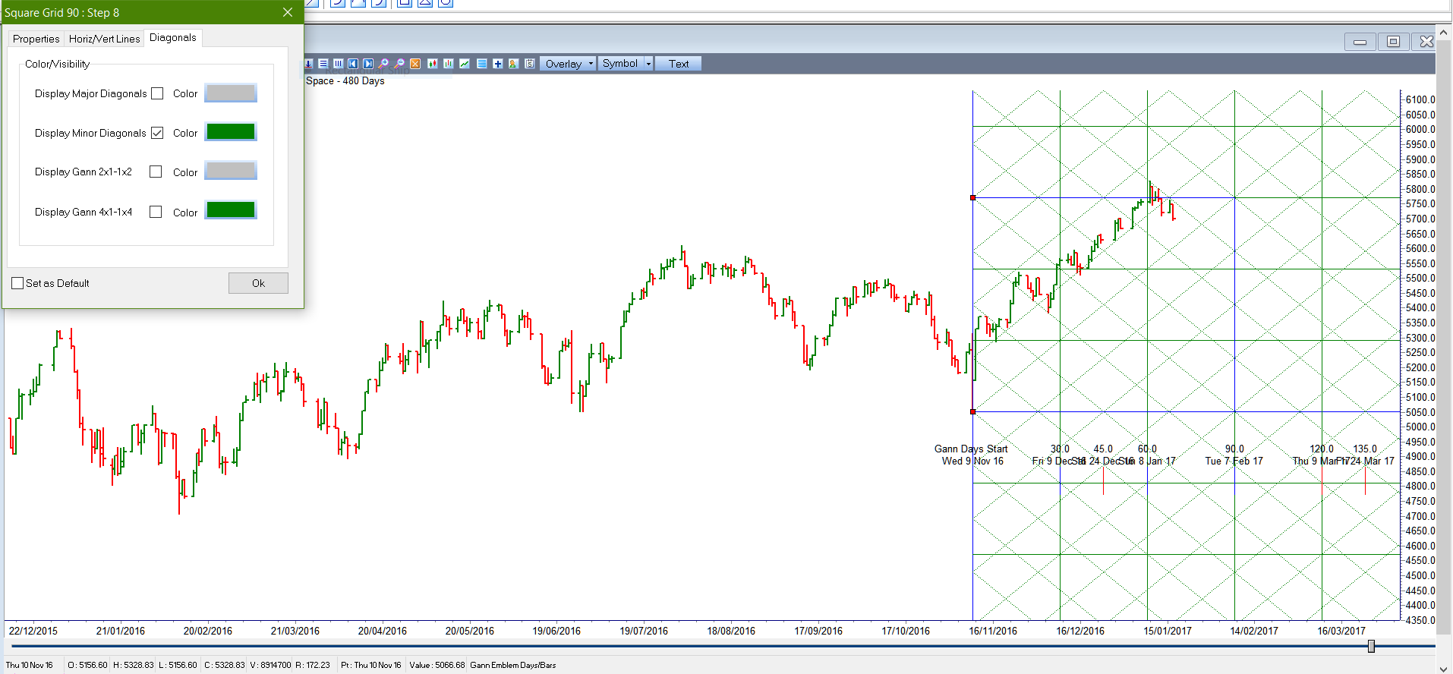Screen dimensions: 1453x674
Task: Click status bar 'H: 5328.83' value
Action: click(x=133, y=665)
